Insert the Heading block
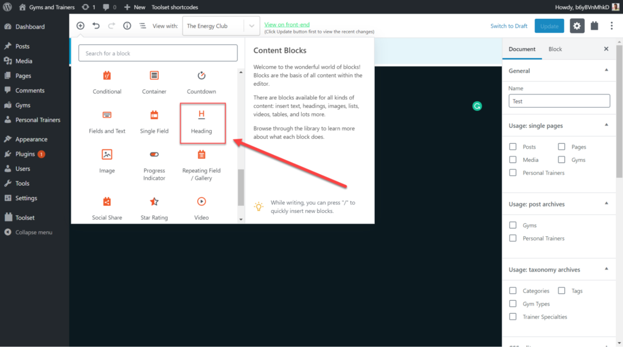The image size is (623, 347). coord(203,123)
